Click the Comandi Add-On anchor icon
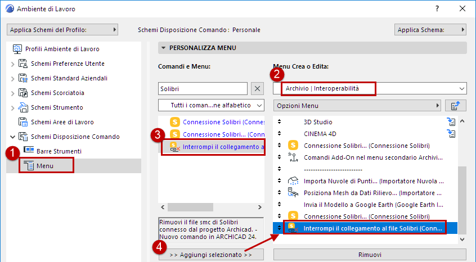The image size is (476, 262). pos(293,157)
